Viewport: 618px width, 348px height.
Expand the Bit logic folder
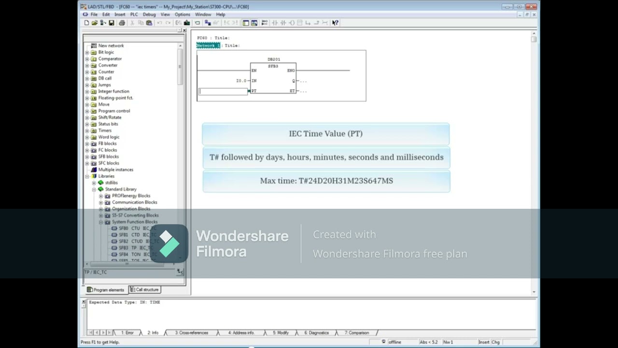click(87, 52)
